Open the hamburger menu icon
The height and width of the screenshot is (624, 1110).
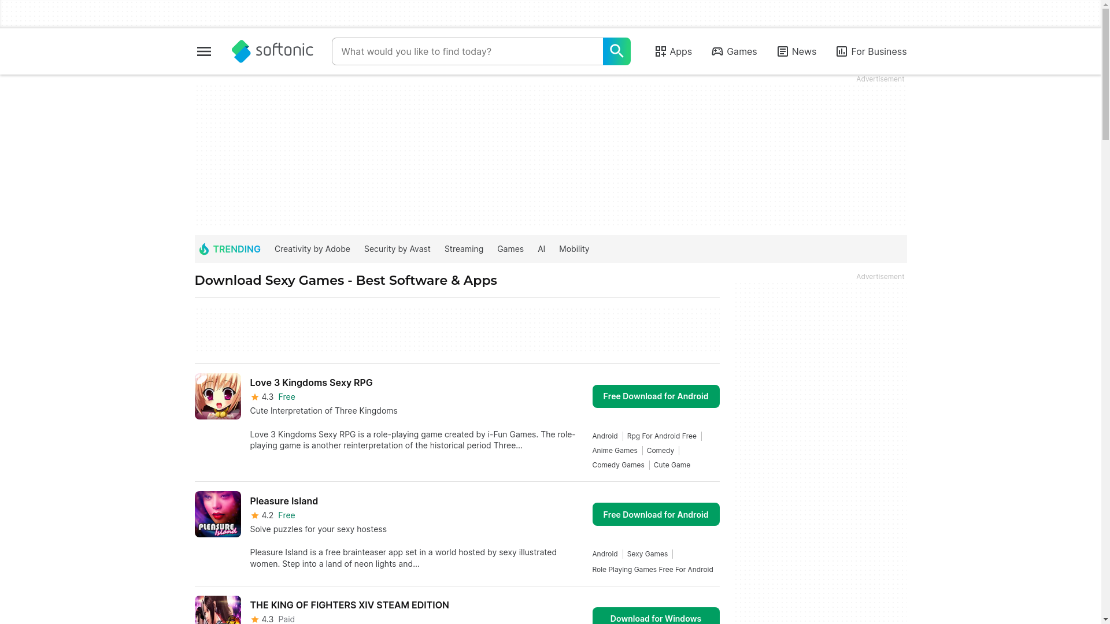coord(203,51)
